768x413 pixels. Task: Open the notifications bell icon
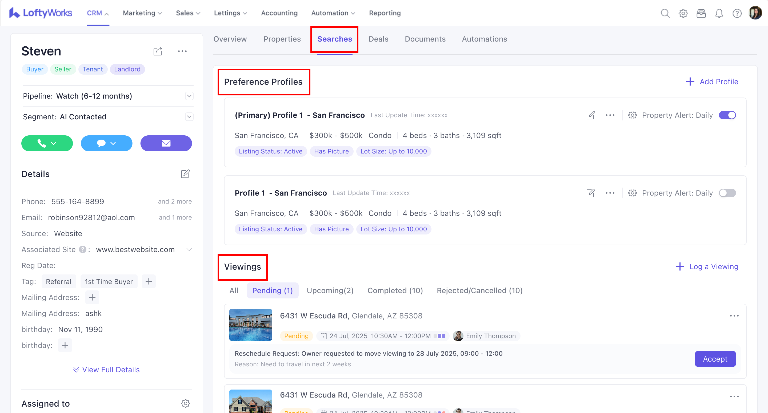(719, 13)
